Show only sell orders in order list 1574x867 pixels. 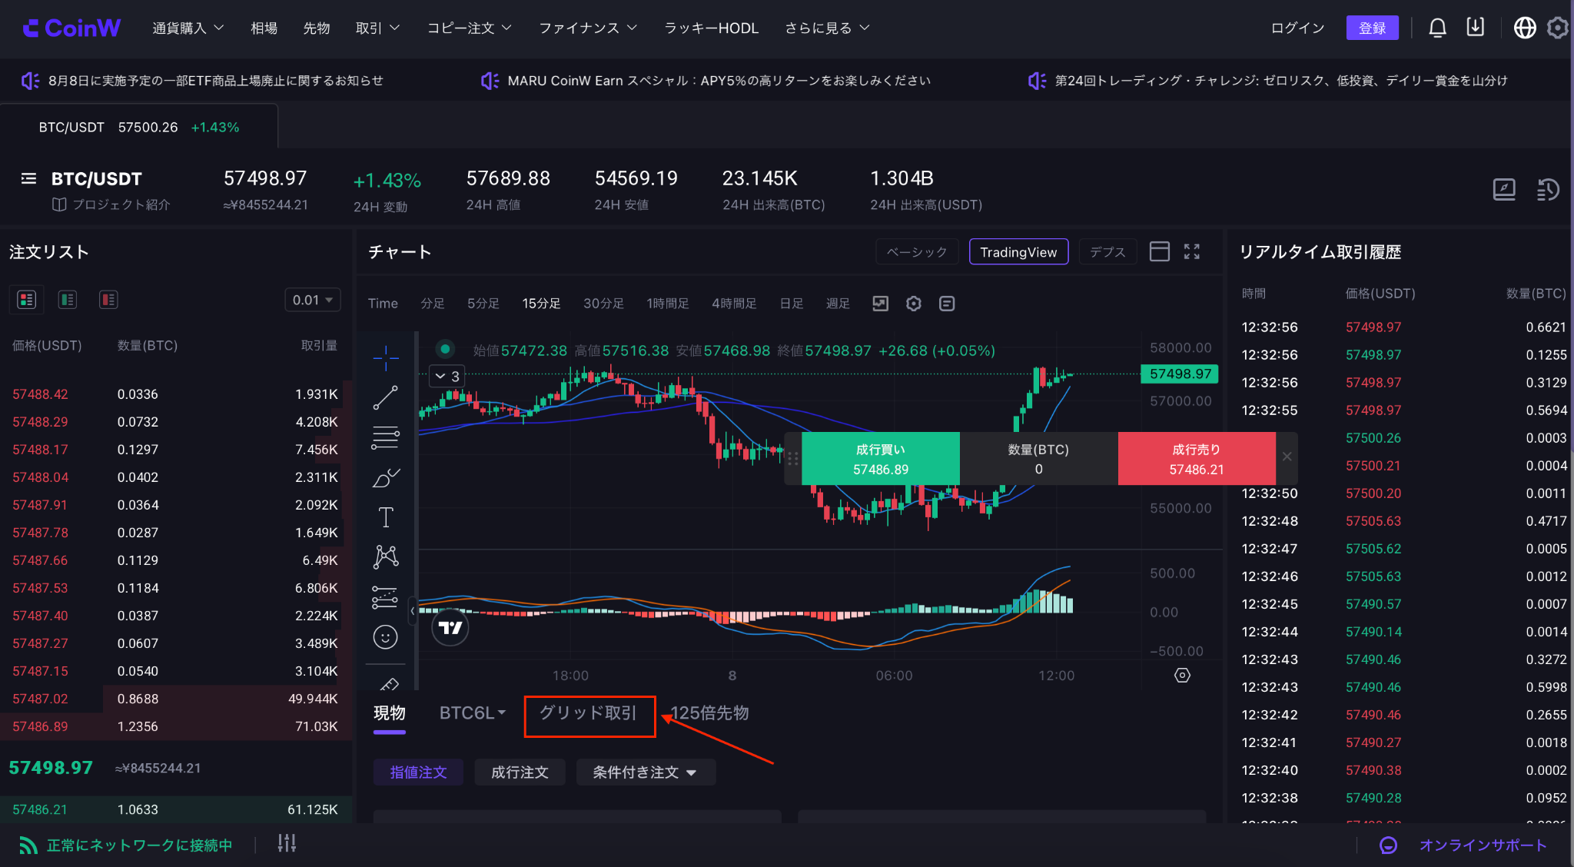click(x=108, y=300)
